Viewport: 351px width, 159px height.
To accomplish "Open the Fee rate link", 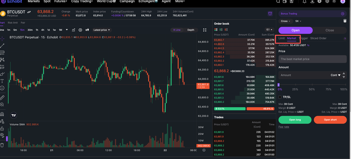I will click(284, 127).
